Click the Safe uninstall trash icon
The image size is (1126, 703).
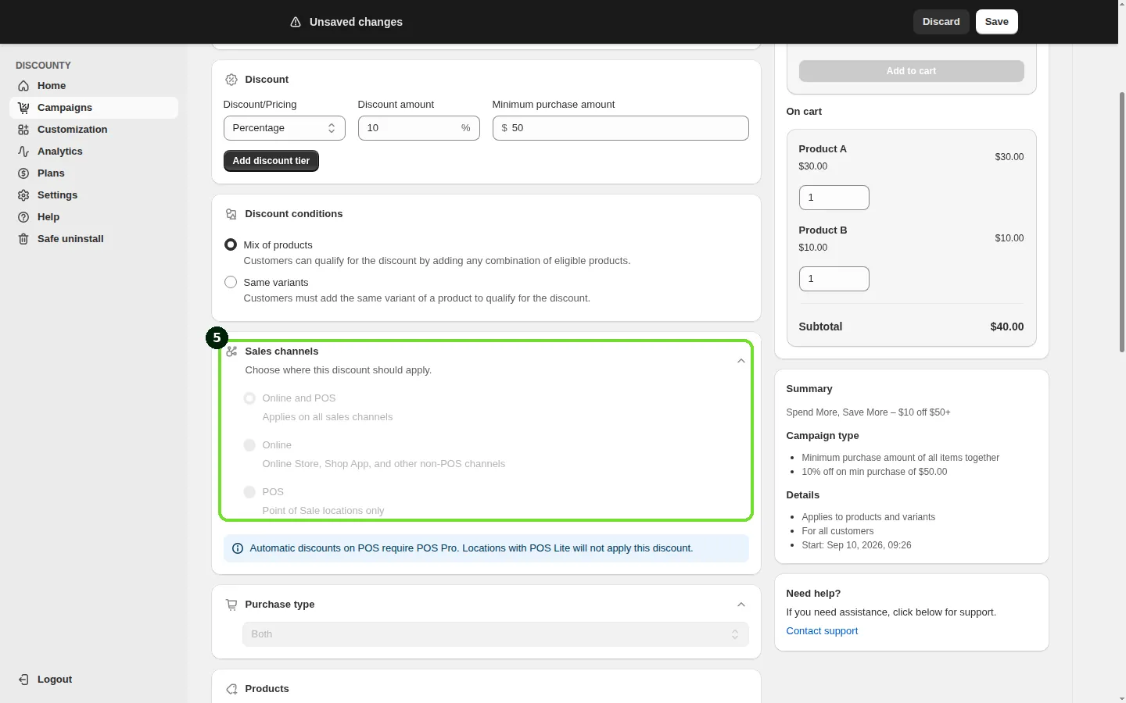pyautogui.click(x=23, y=239)
